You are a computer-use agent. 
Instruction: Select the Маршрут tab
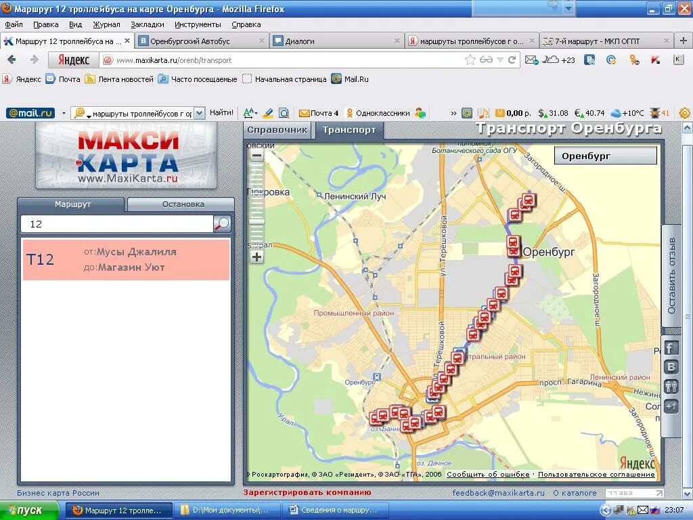coord(72,204)
